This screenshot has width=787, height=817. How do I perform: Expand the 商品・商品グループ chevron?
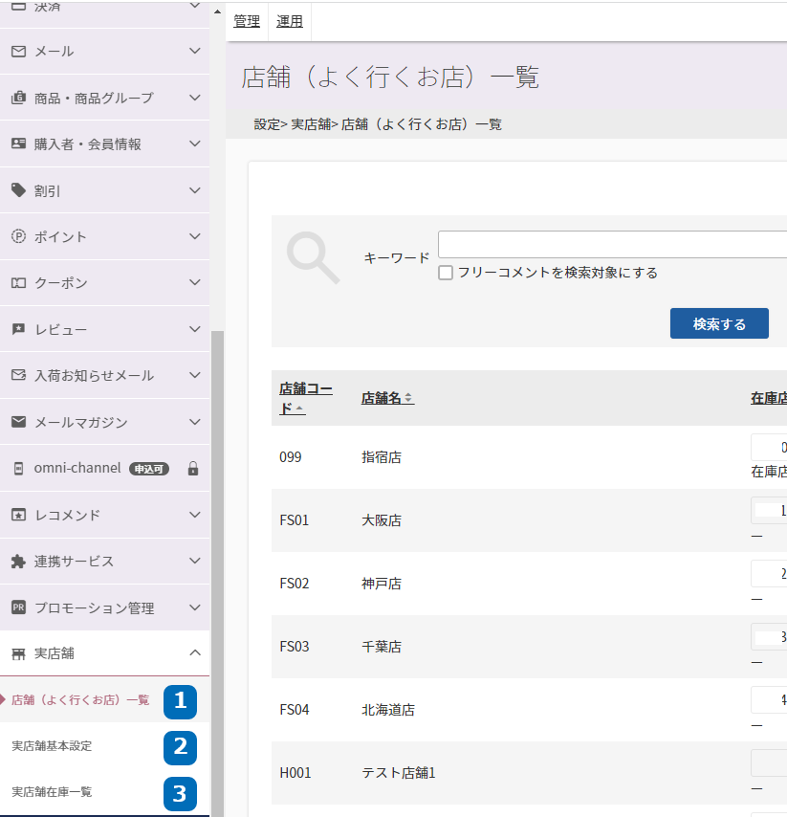pyautogui.click(x=195, y=98)
